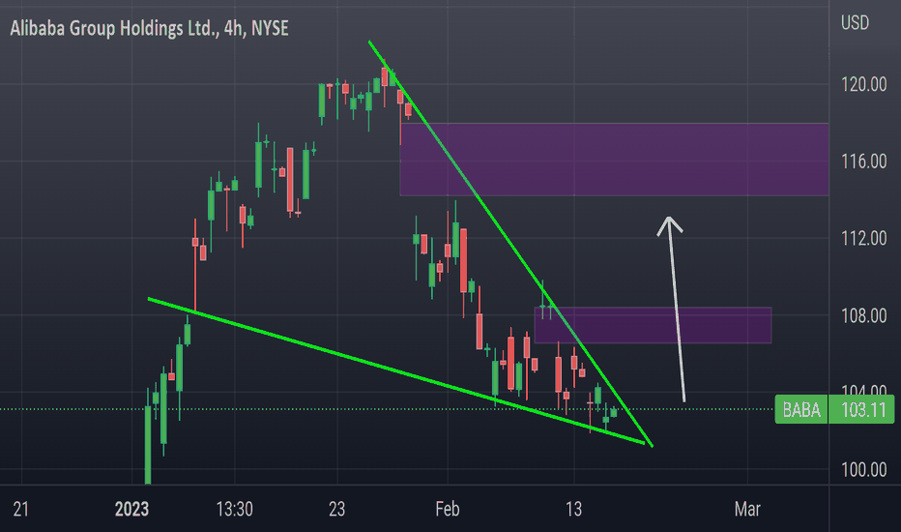
Task: Click the 21 date axis label
Action: point(20,509)
